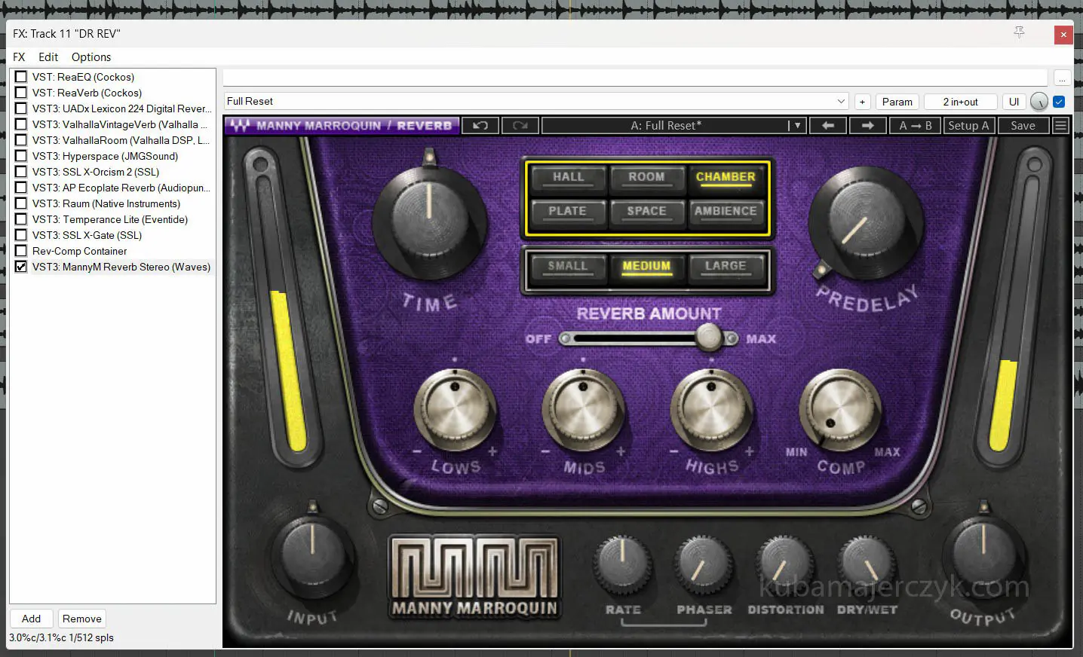
Task: Click the Remove button
Action: tap(82, 619)
